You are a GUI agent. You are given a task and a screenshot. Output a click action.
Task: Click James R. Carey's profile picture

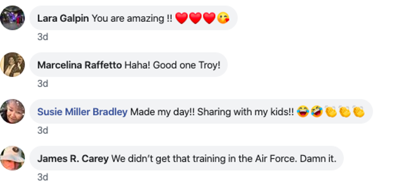(x=13, y=158)
